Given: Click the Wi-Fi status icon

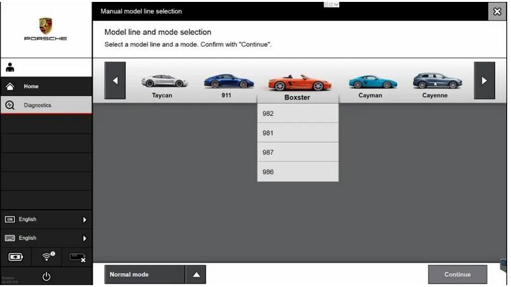Looking at the screenshot, I should pyautogui.click(x=48, y=257).
